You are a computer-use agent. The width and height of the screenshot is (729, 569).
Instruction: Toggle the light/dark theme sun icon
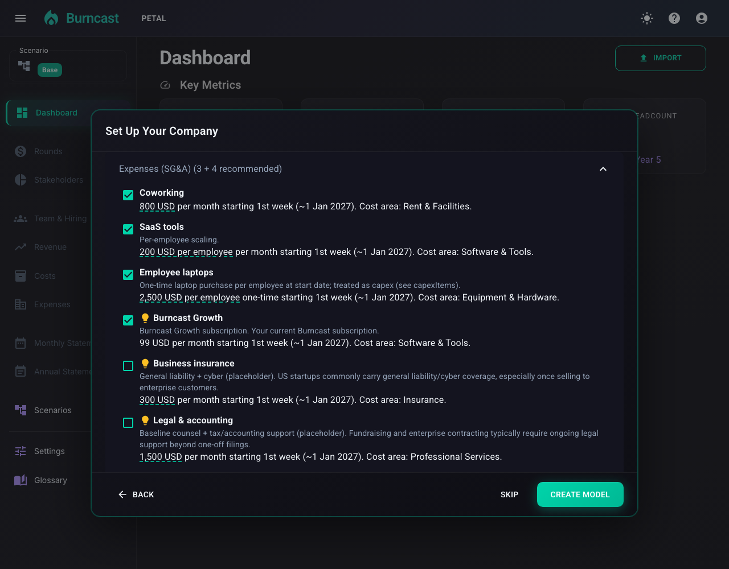[647, 18]
